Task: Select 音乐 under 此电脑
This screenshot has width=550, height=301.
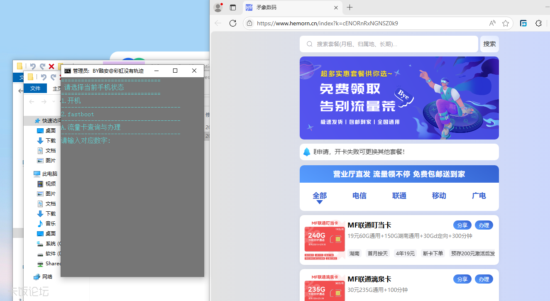Action: 46,223
